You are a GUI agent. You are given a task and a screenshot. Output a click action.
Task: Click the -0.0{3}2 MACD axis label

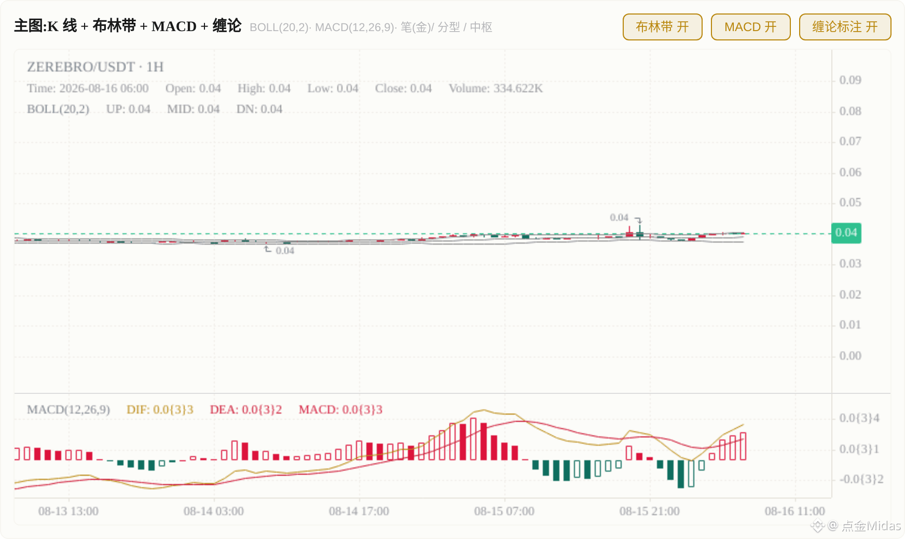(861, 479)
